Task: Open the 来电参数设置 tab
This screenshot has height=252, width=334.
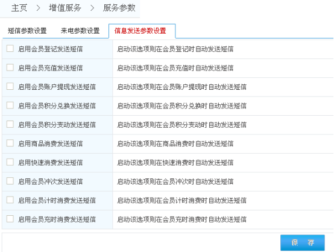Action: point(80,31)
